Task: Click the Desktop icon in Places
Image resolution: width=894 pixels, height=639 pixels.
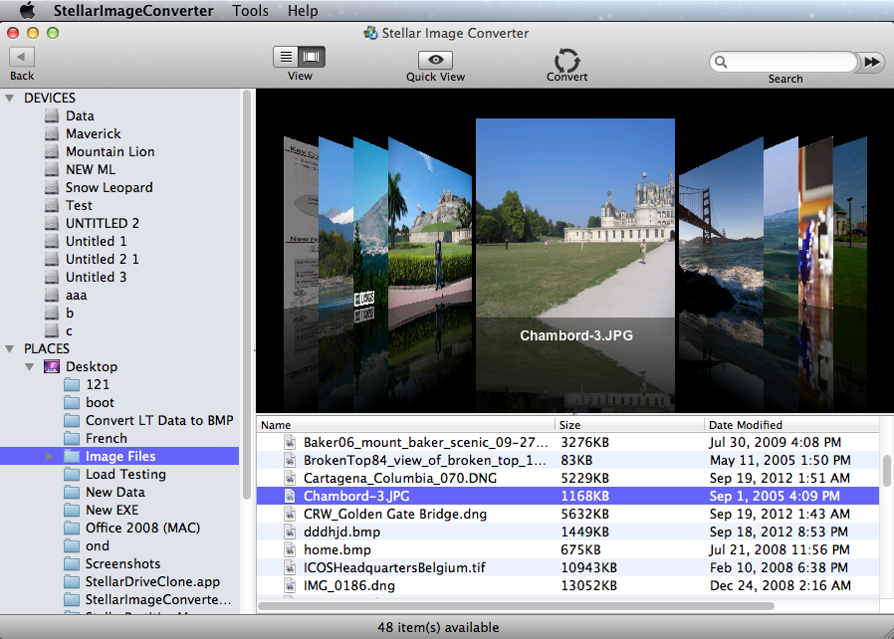Action: coord(52,366)
